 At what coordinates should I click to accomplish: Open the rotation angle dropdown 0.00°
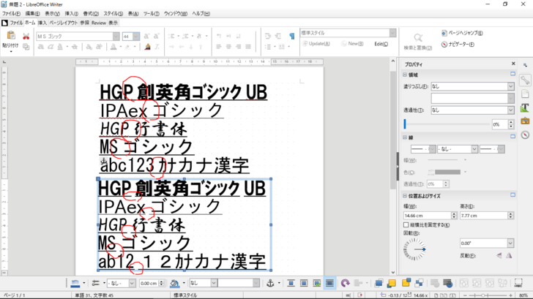pos(510,243)
